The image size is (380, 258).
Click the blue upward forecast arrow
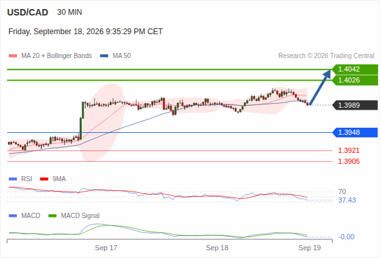tap(320, 87)
